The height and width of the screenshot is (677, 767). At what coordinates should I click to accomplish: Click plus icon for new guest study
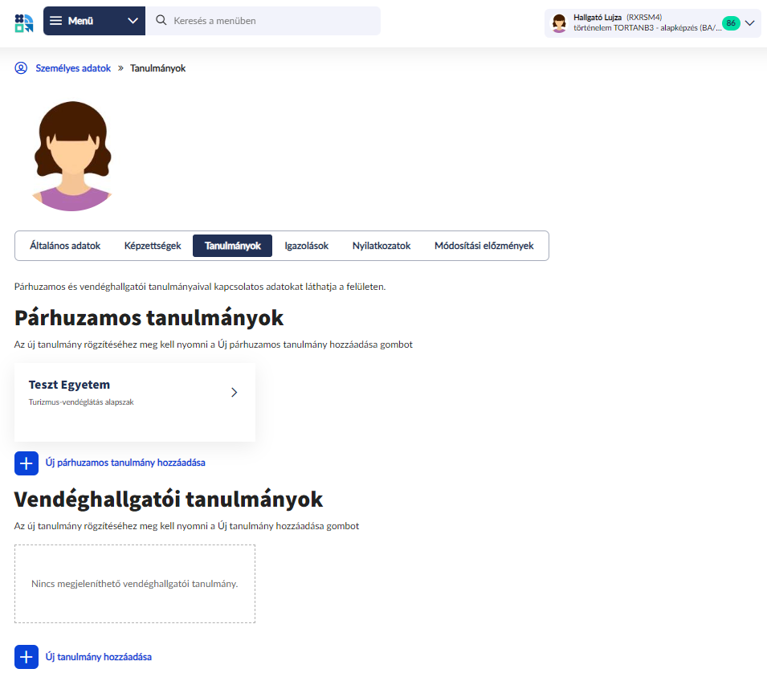coord(27,657)
